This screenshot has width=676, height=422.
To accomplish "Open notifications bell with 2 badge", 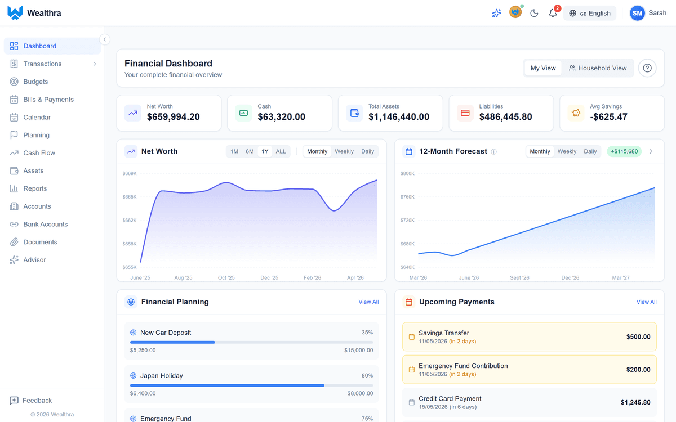I will click(x=553, y=13).
